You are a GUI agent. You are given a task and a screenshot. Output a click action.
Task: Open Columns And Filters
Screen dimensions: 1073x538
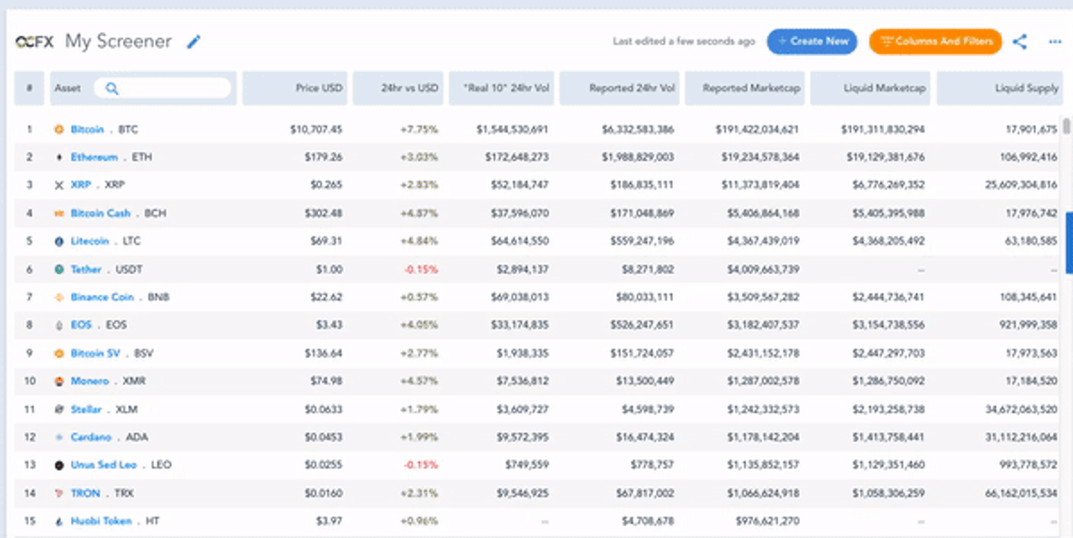pos(935,42)
